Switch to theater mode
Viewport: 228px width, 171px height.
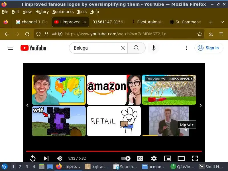pyautogui.click(x=181, y=158)
